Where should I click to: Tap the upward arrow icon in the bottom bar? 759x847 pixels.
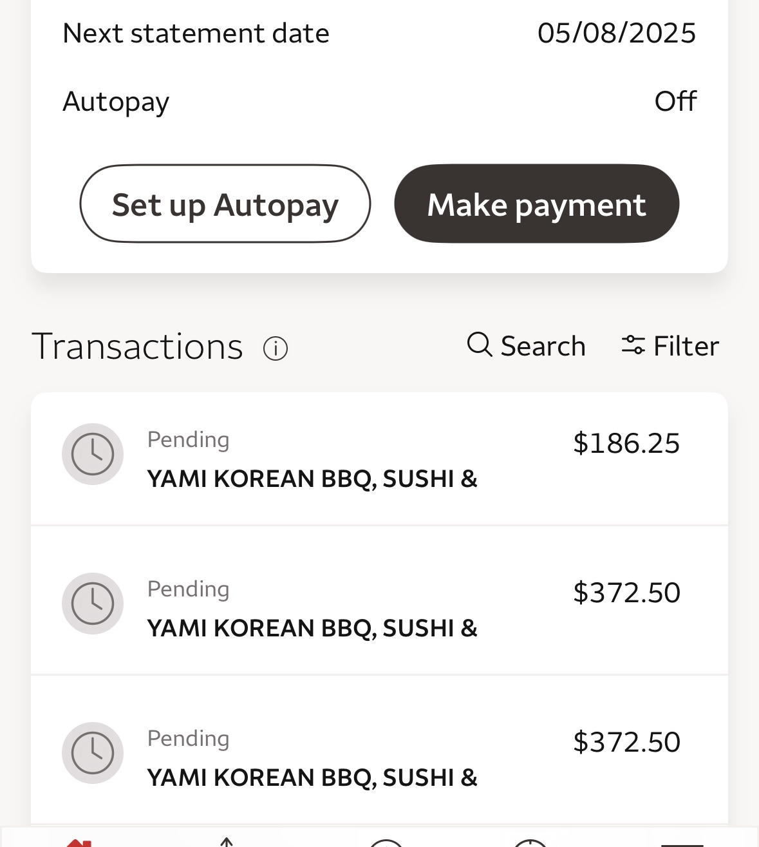tap(226, 841)
